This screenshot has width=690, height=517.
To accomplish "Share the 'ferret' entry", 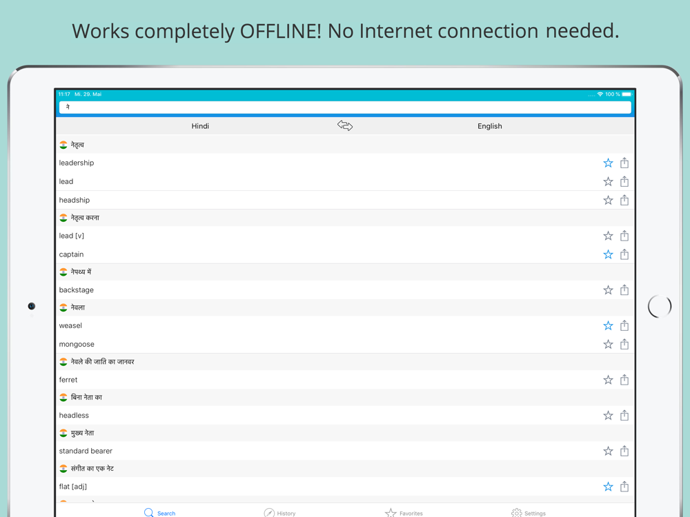I will pyautogui.click(x=624, y=380).
